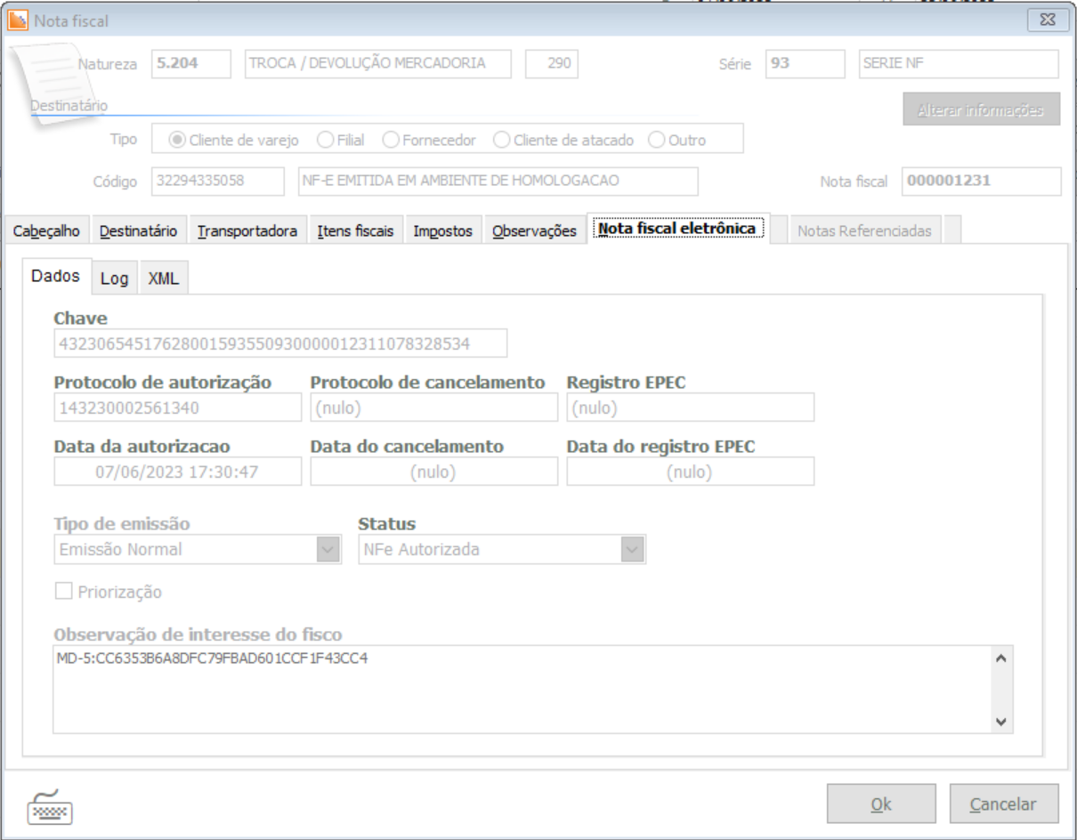Click the Observação de interesse do fisco label
This screenshot has height=840, width=1077.
198,634
